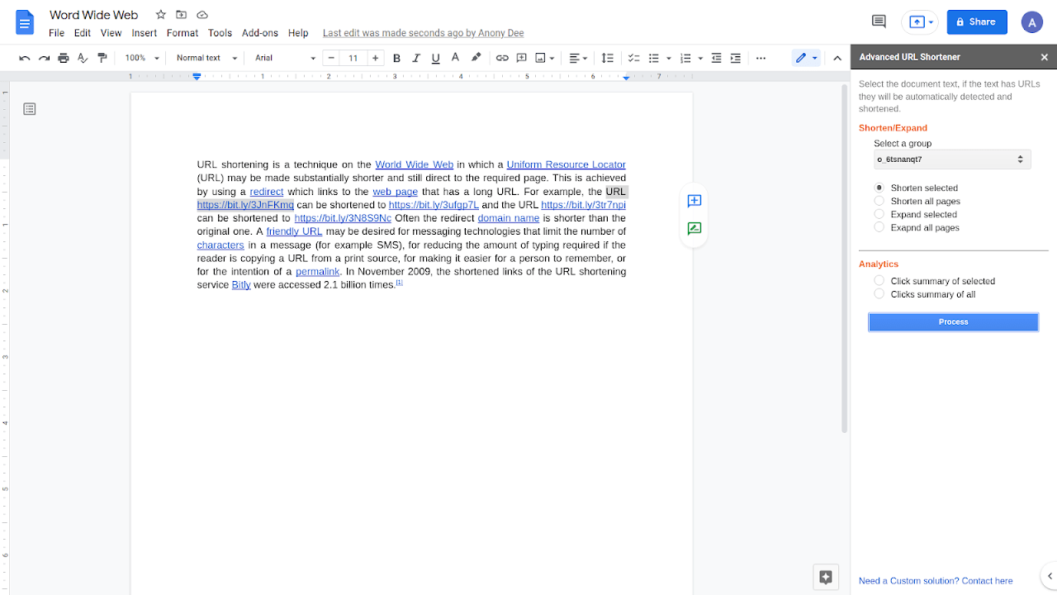Open the Last edit history link
The width and height of the screenshot is (1057, 595).
[x=423, y=33]
